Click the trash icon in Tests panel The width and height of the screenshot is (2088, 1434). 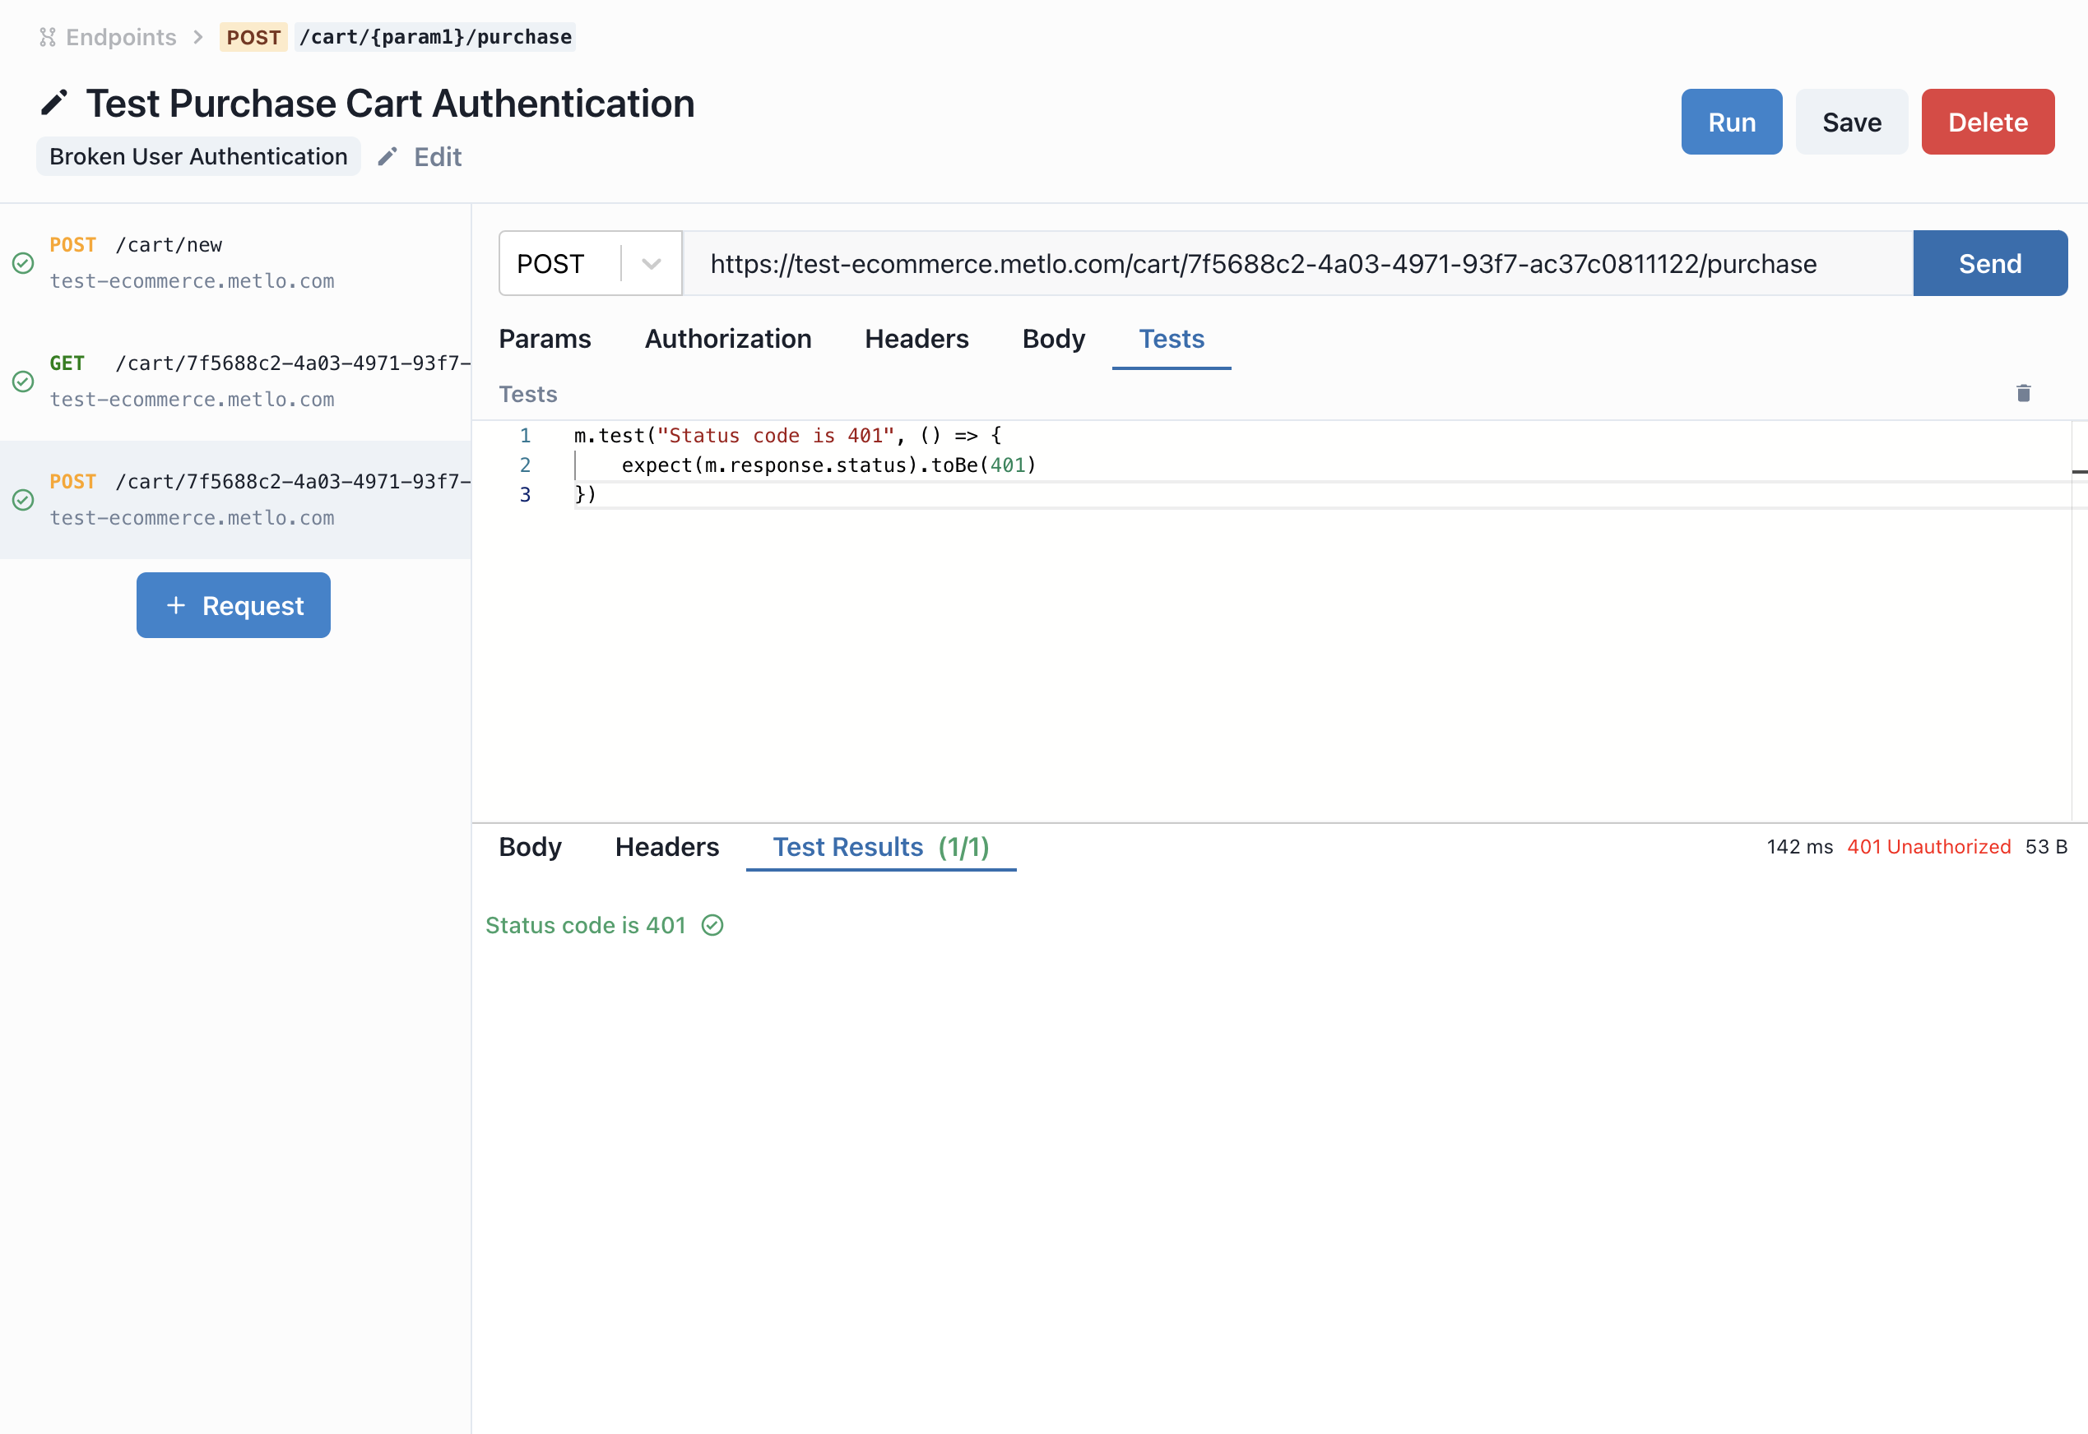click(2023, 394)
